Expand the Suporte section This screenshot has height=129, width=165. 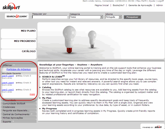tap(19, 122)
